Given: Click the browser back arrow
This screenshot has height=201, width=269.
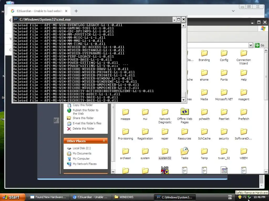Looking at the screenshot, I should point(10,20).
